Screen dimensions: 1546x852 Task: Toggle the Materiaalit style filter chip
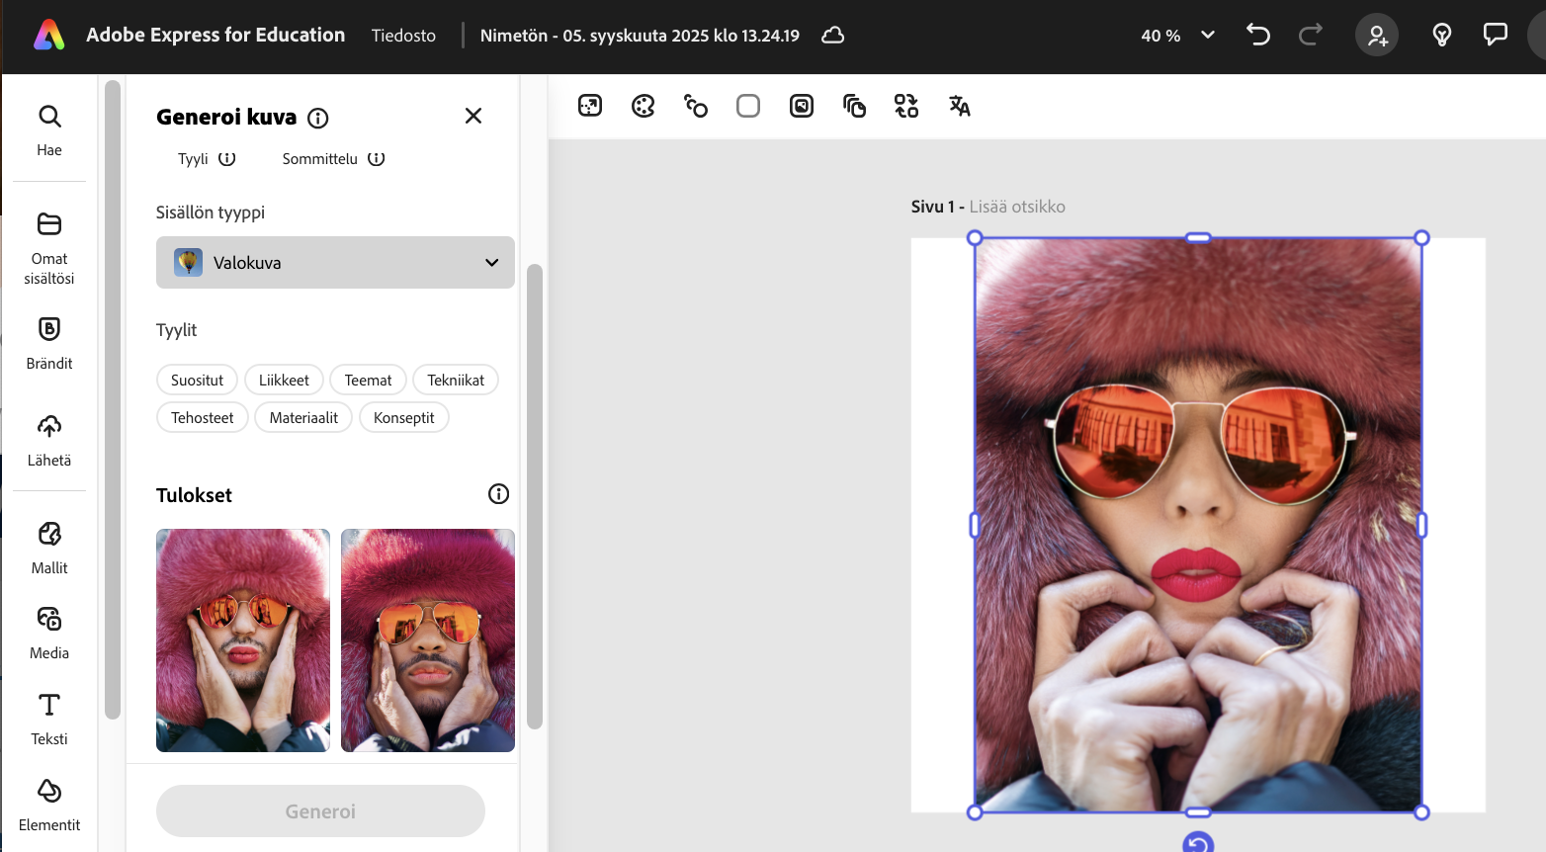[303, 418]
